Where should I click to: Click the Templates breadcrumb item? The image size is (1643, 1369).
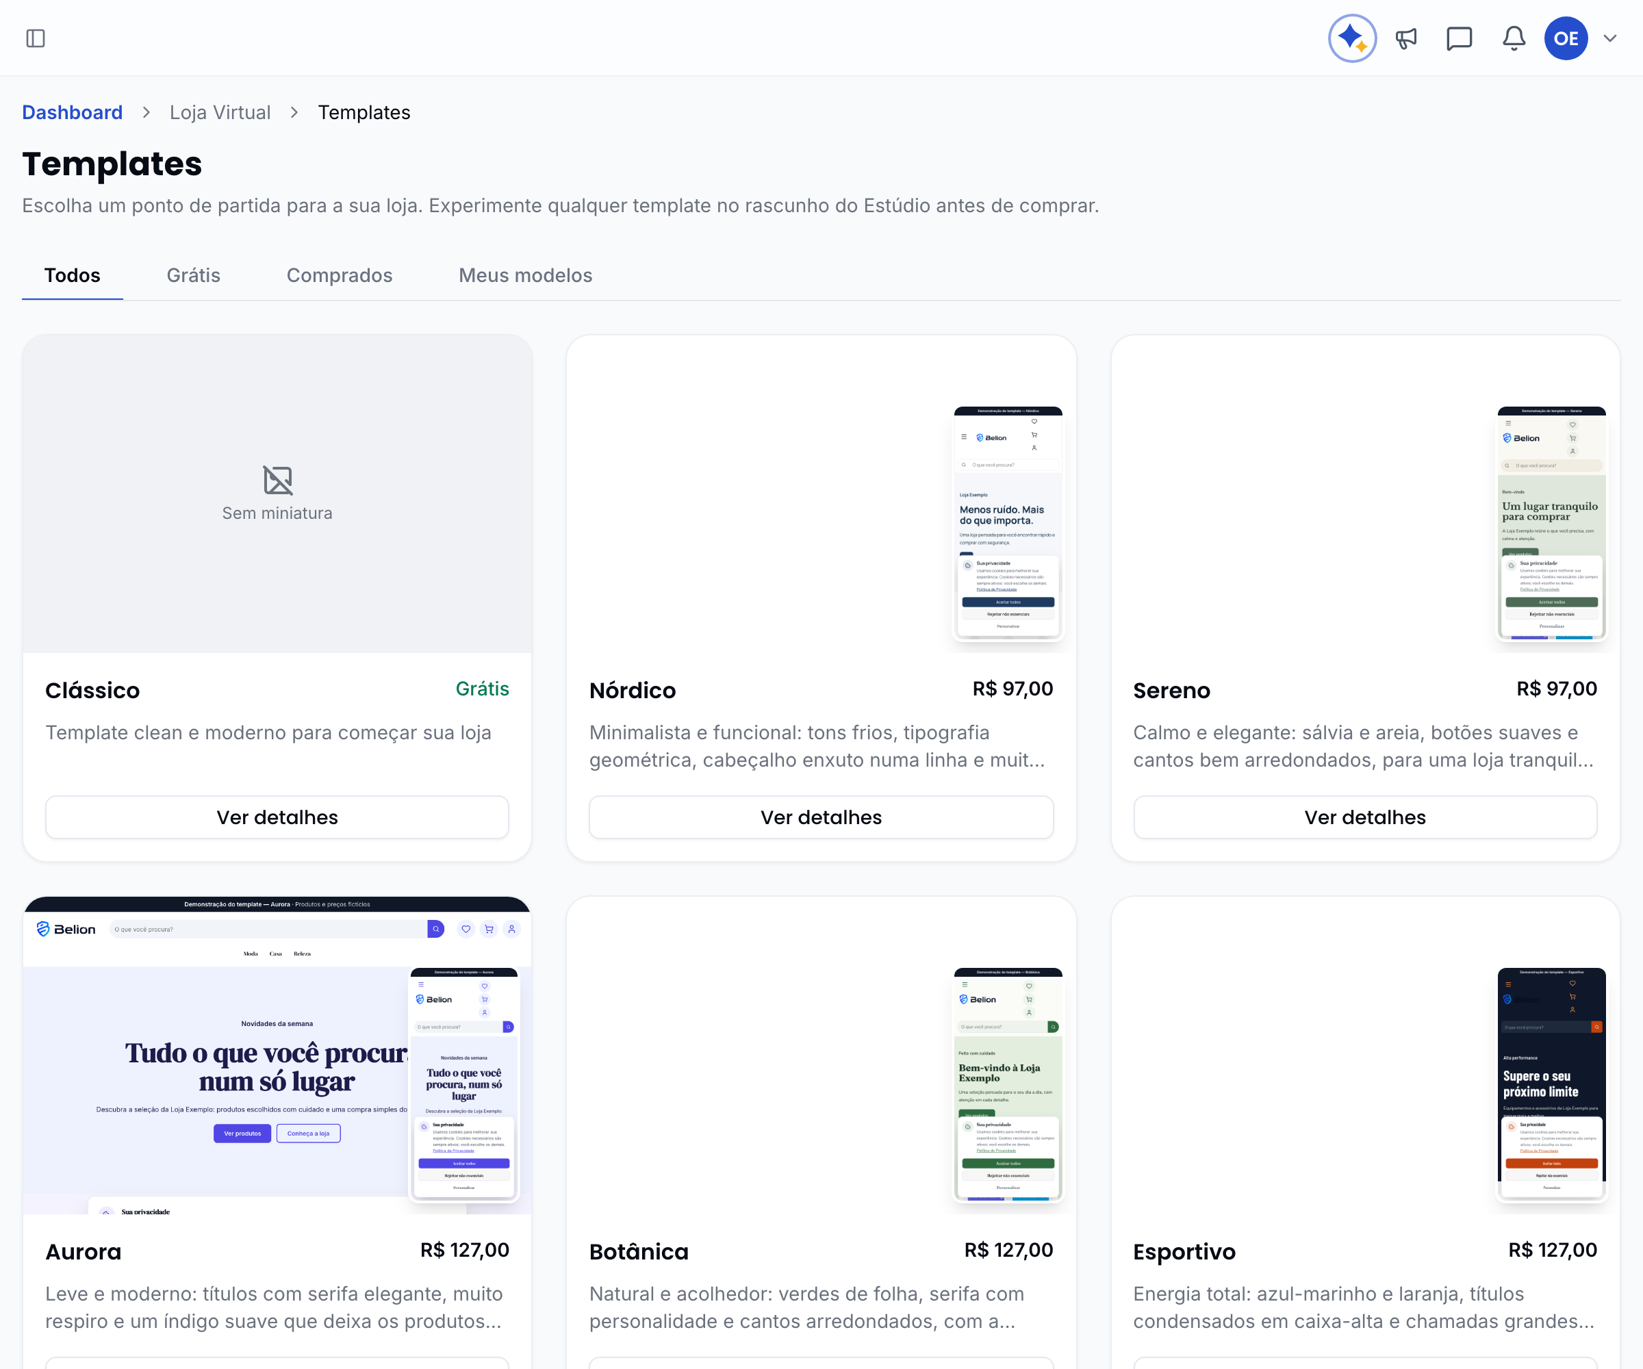[364, 113]
